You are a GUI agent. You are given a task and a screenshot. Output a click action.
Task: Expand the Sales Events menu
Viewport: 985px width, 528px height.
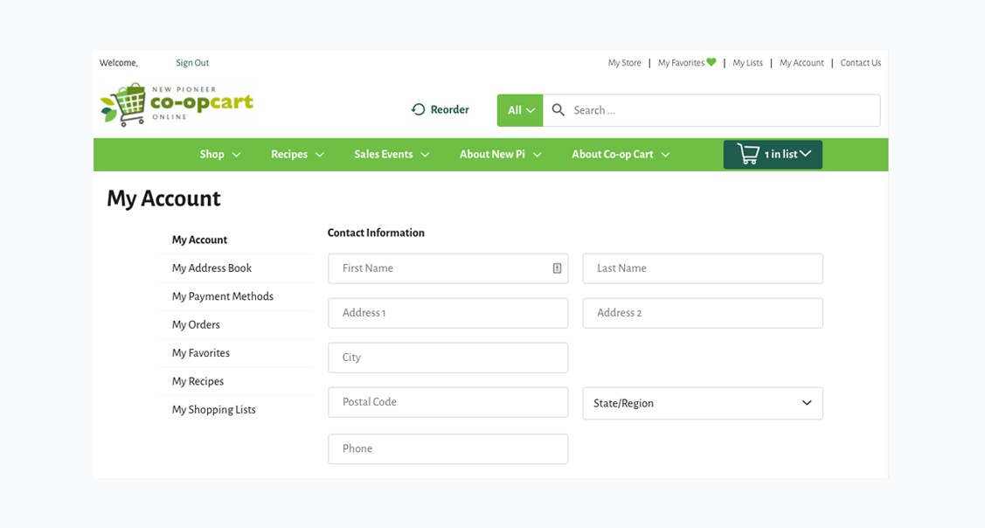point(392,155)
